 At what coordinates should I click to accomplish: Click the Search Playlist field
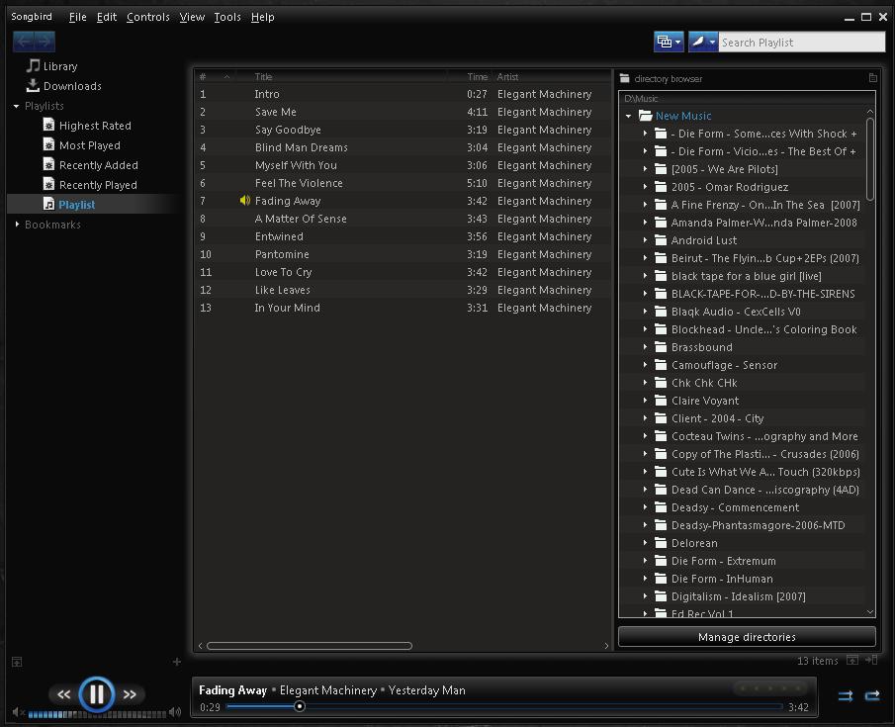click(x=801, y=43)
